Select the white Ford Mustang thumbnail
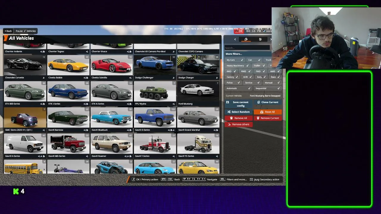The image size is (381, 214). (x=198, y=92)
